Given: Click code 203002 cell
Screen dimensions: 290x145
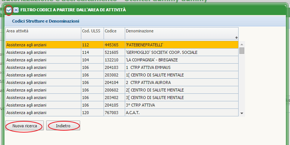Looking at the screenshot, I should click(114, 75).
